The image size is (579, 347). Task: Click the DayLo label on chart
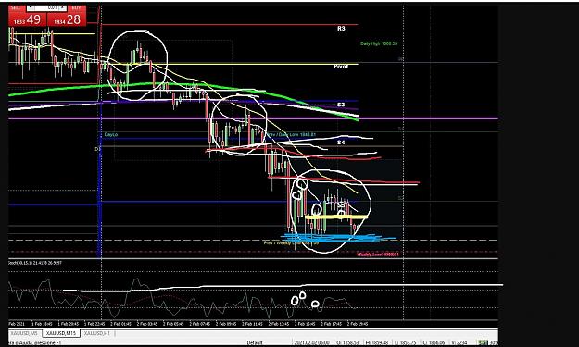tap(111, 134)
